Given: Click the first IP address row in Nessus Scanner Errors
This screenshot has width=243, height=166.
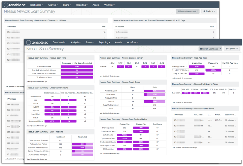Looking at the screenshot, I should tap(179, 120).
